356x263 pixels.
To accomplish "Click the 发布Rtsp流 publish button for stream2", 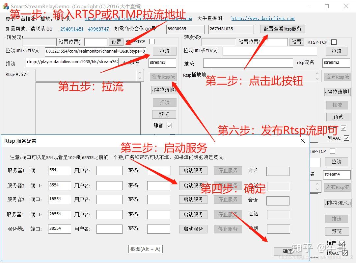I will pyautogui.click(x=338, y=77).
